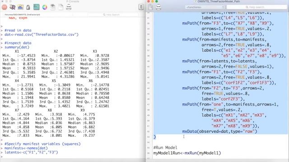The height and width of the screenshot is (162, 289).
Task: Click the OMXVTS_ThreeFactorModel_Path window title
Action: click(x=219, y=1)
